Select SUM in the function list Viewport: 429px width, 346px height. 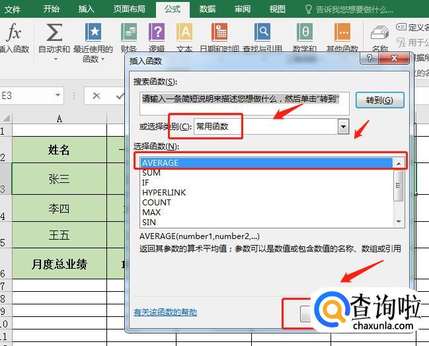pos(151,173)
